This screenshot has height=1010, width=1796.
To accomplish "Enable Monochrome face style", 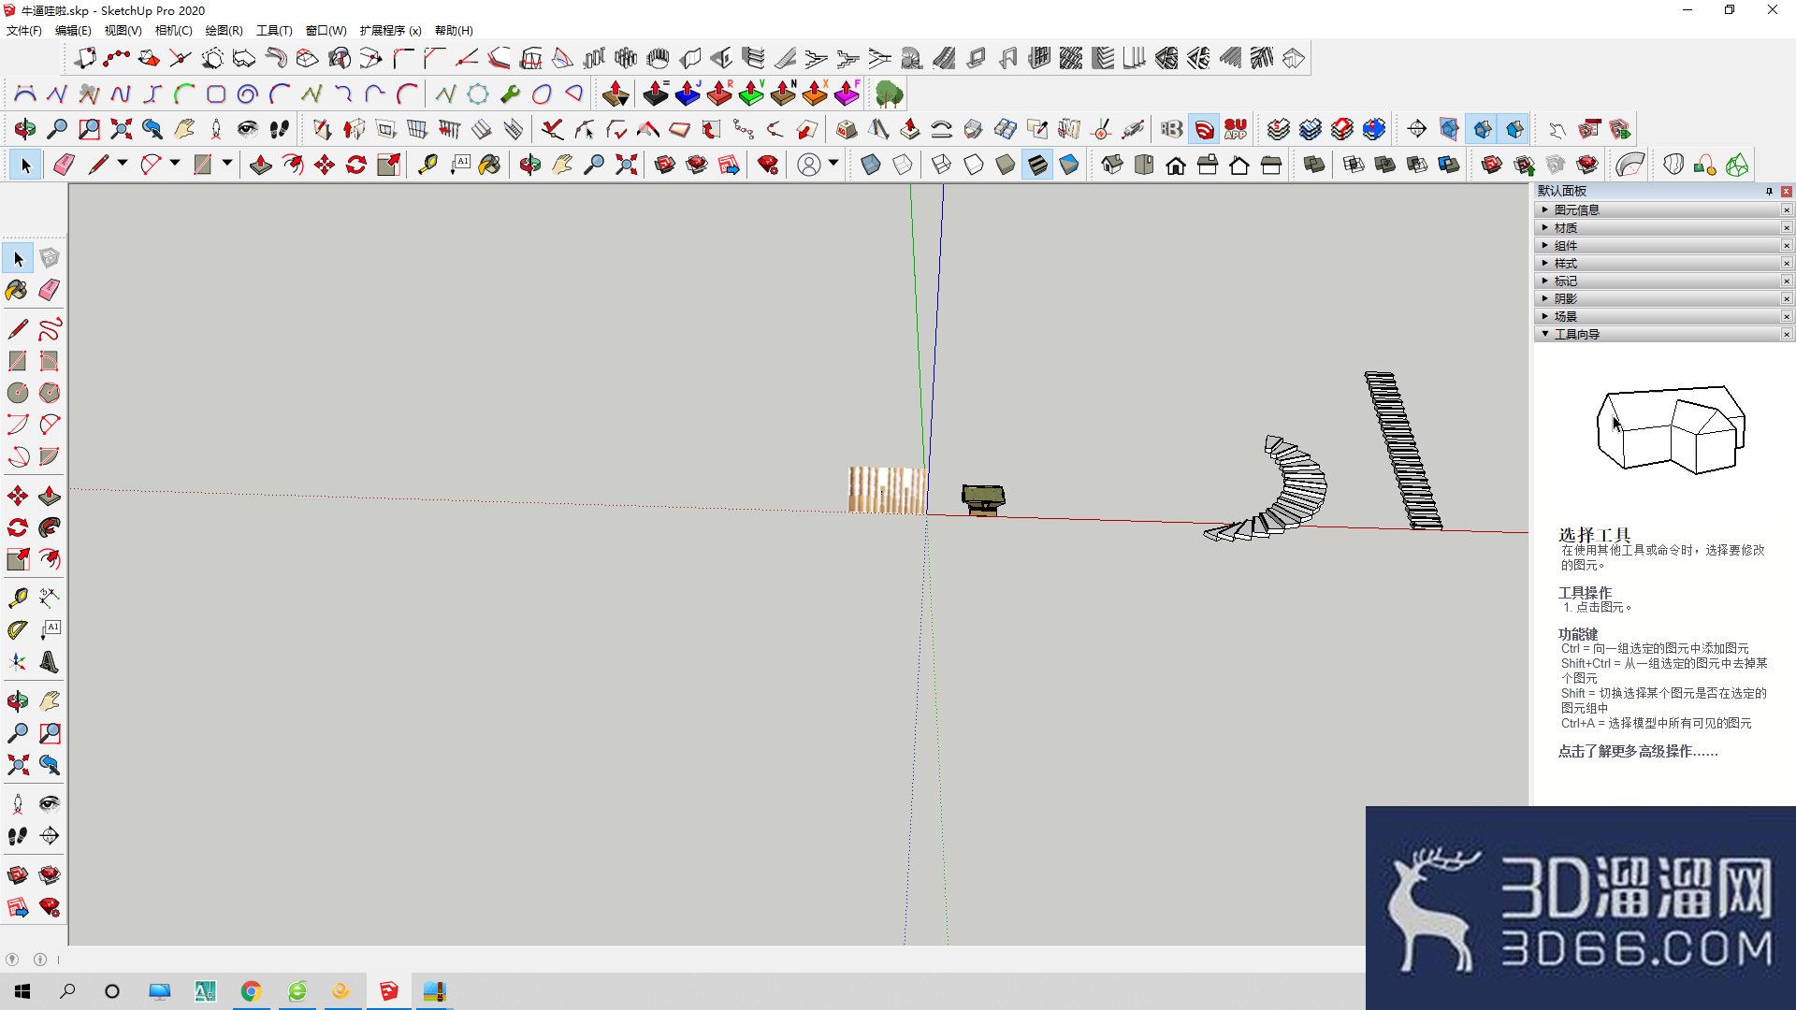I will (x=1069, y=166).
